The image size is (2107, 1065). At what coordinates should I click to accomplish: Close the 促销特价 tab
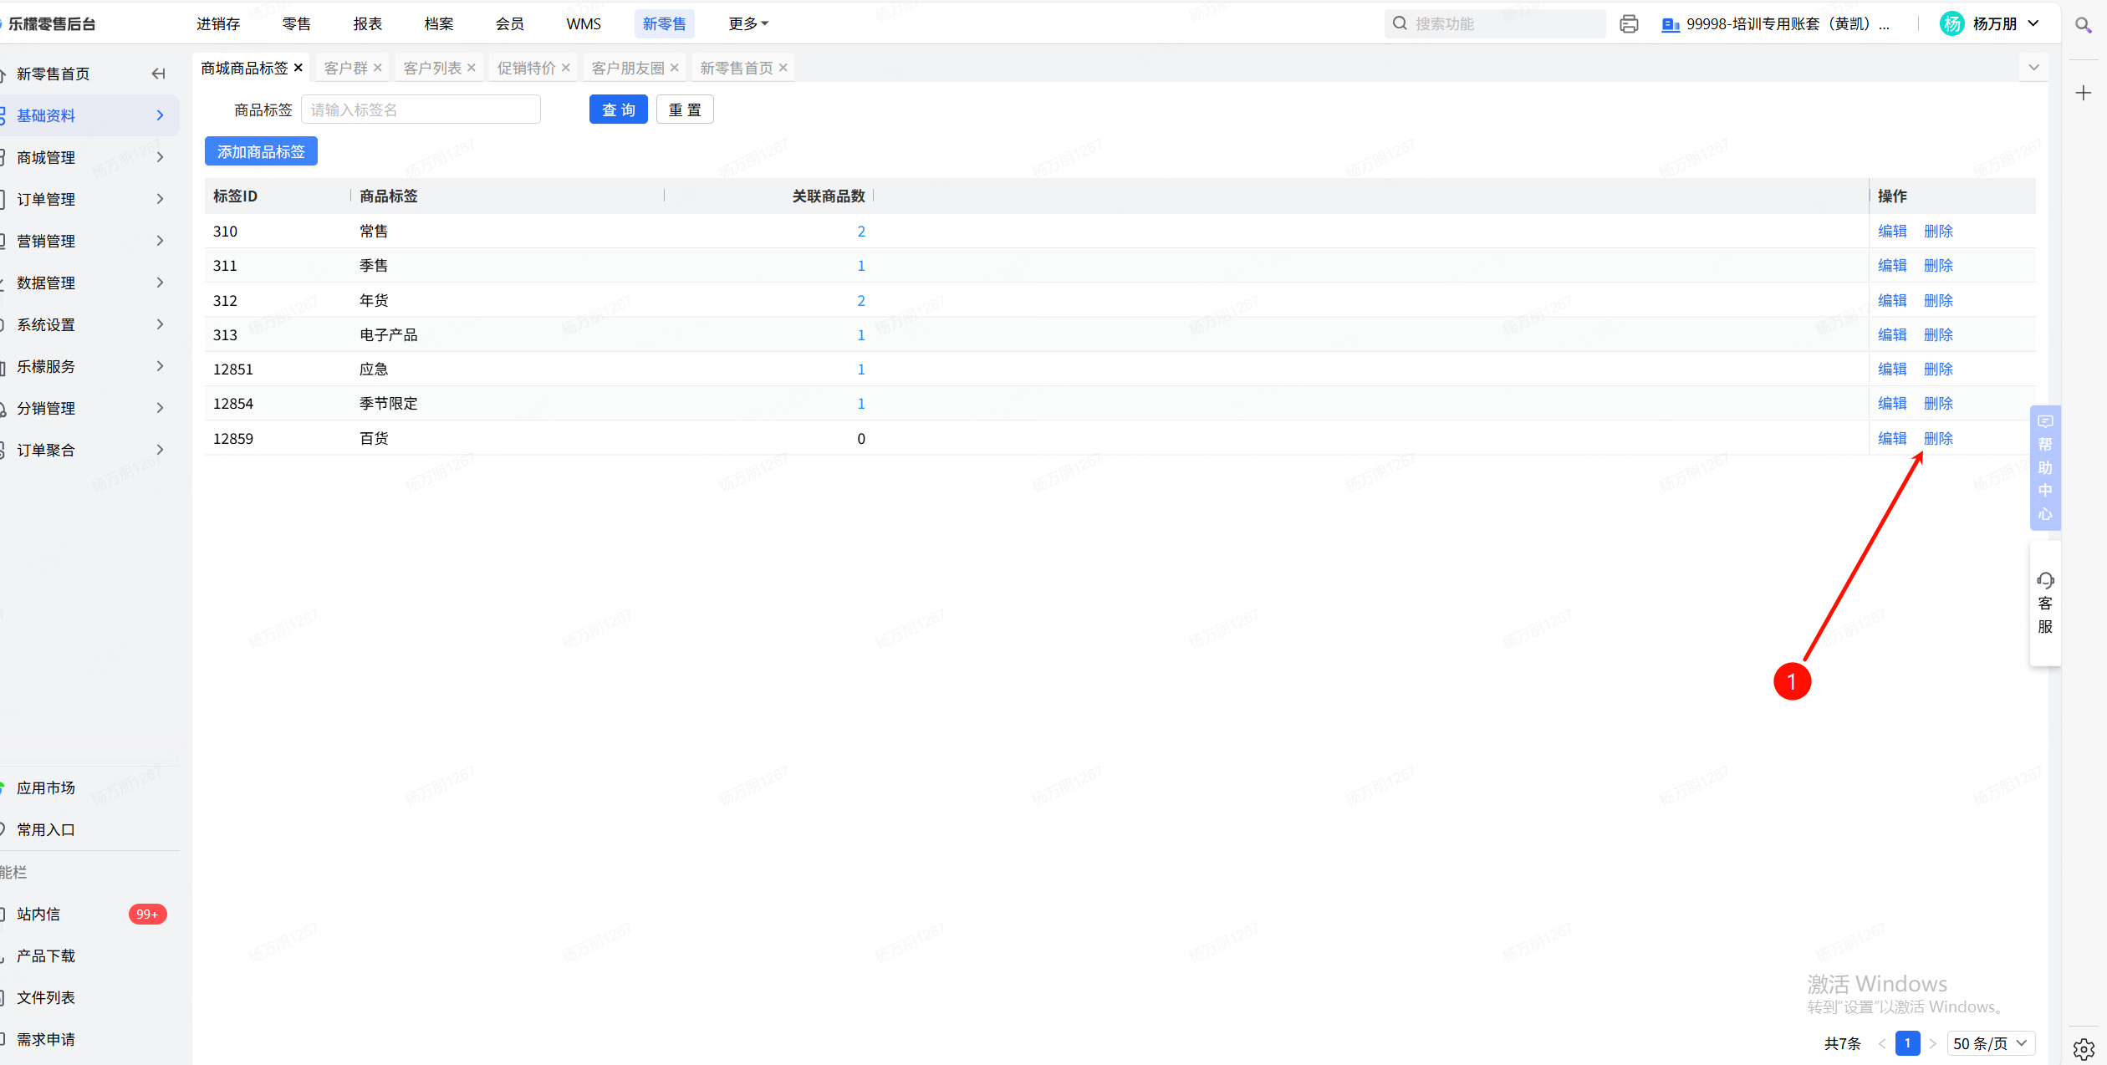click(566, 68)
